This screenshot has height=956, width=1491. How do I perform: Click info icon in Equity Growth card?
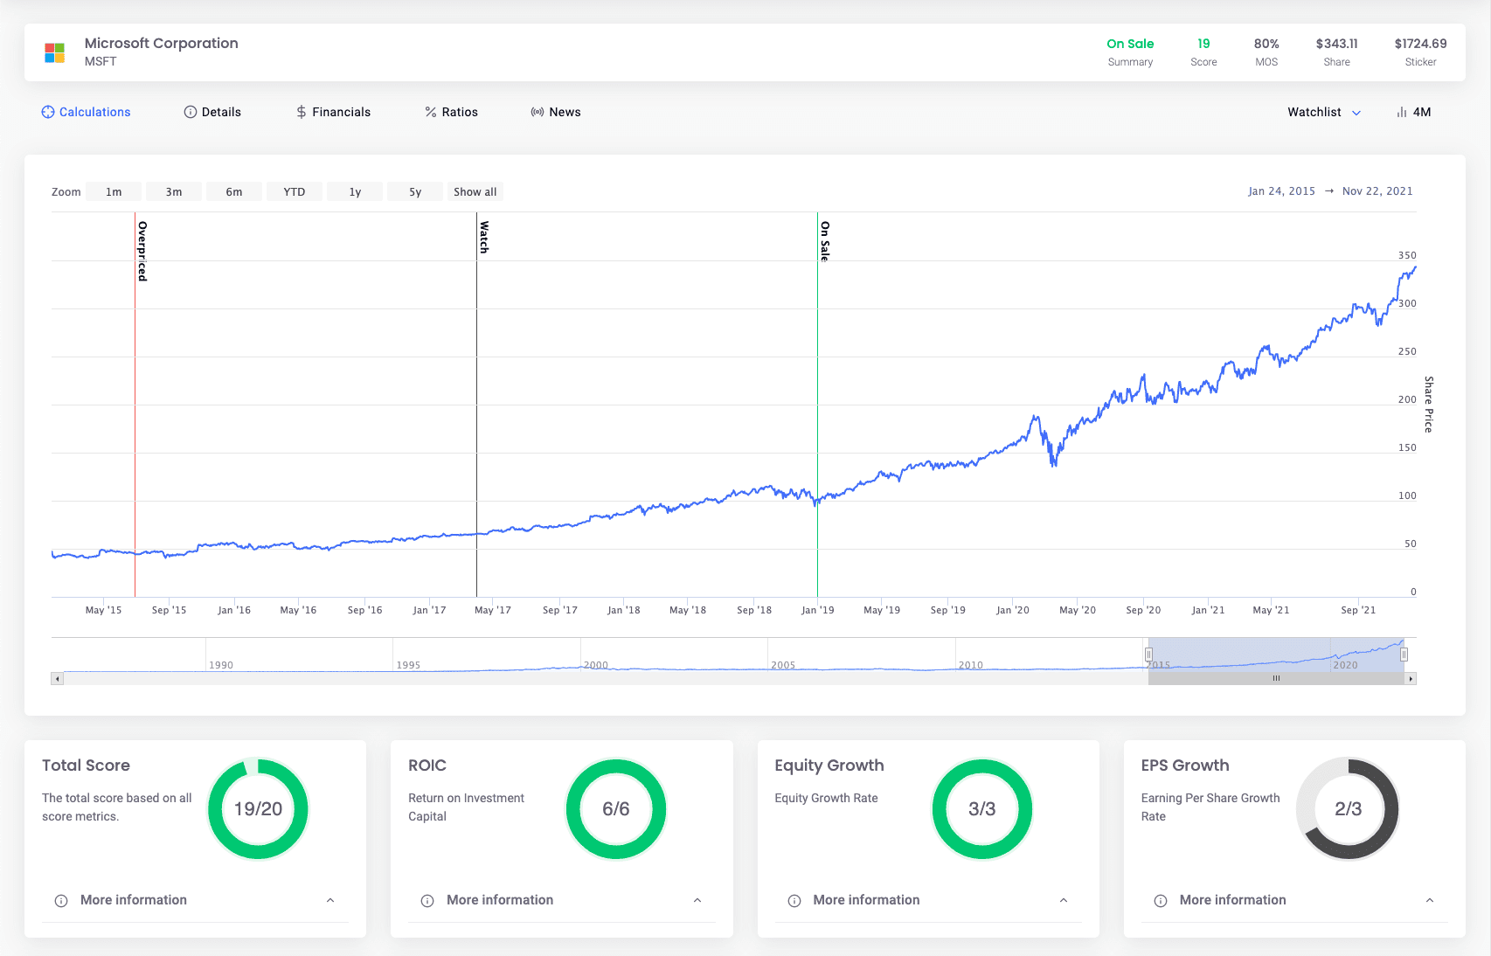(794, 901)
